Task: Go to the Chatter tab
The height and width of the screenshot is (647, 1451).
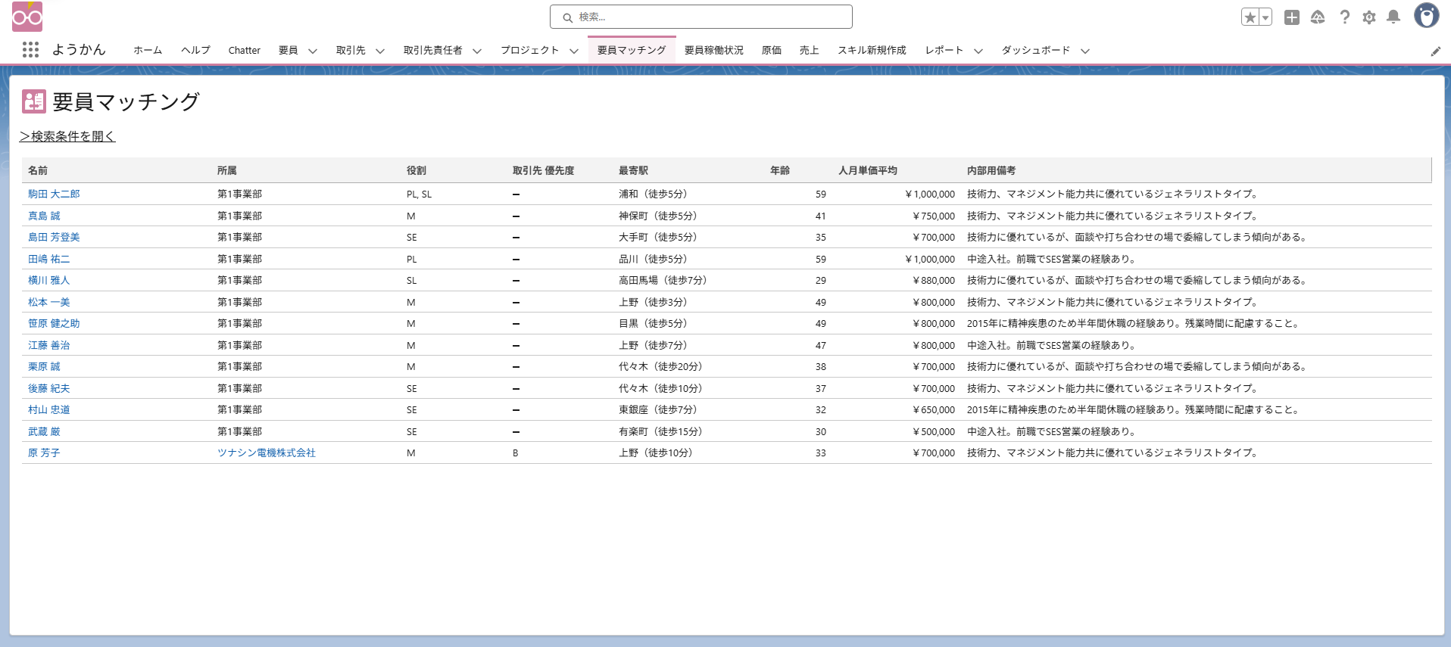Action: tap(244, 50)
